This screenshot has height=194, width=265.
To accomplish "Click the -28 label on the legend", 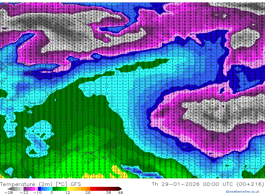I will (x=8, y=192).
